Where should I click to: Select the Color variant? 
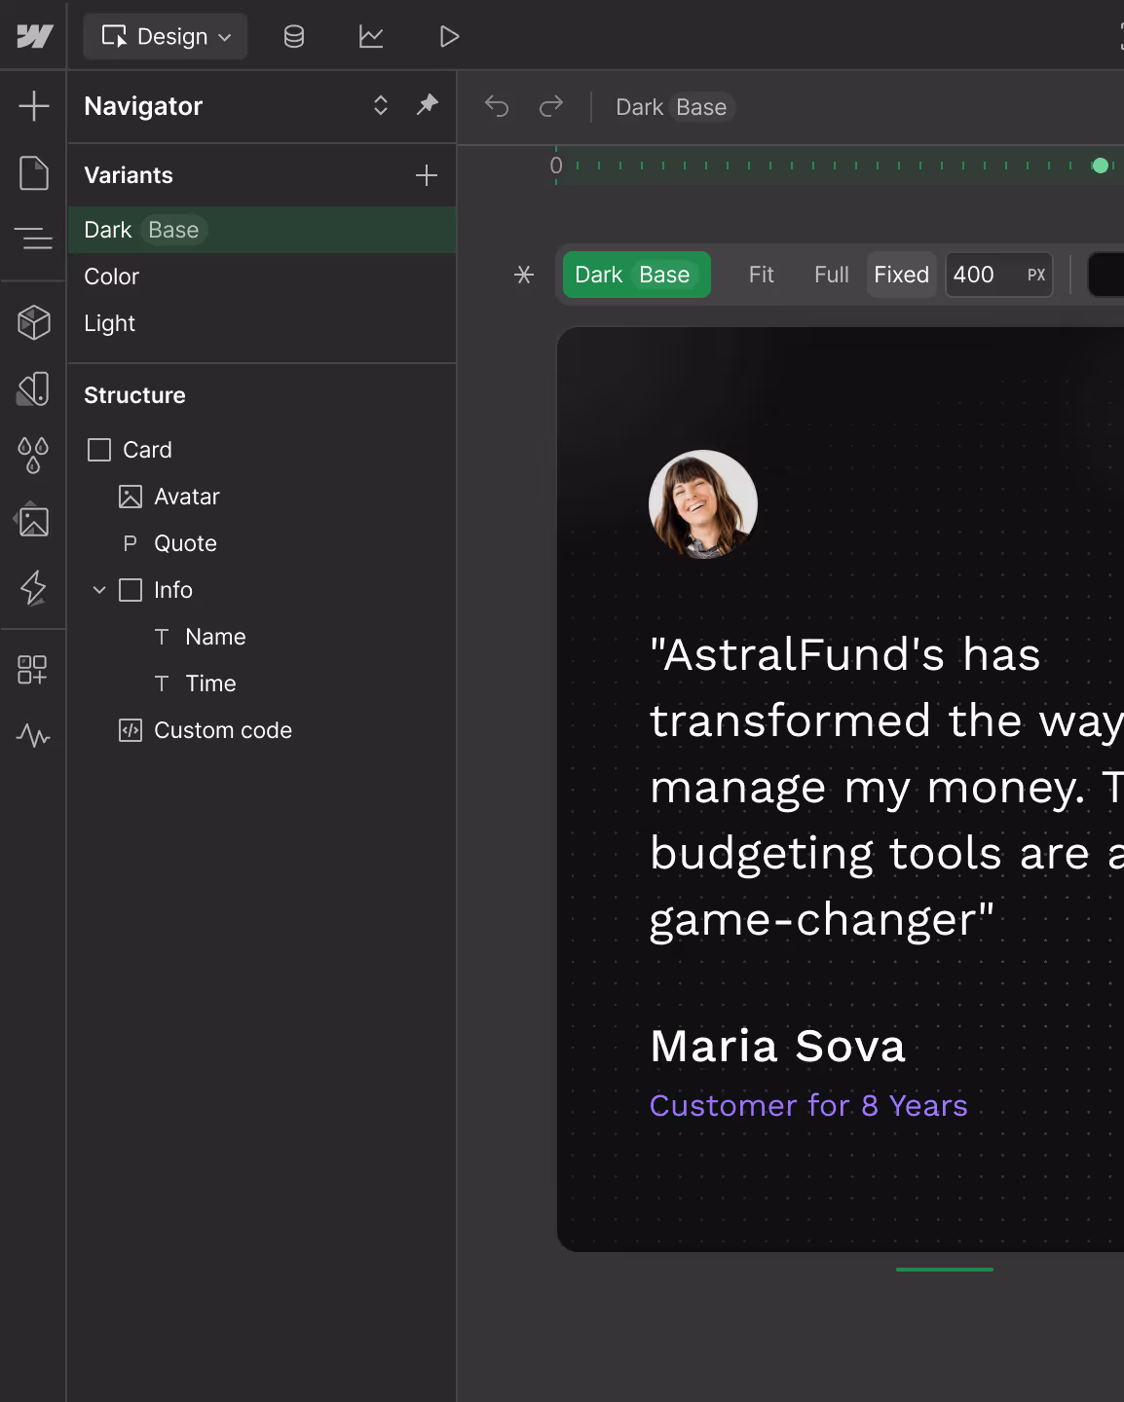coord(262,277)
